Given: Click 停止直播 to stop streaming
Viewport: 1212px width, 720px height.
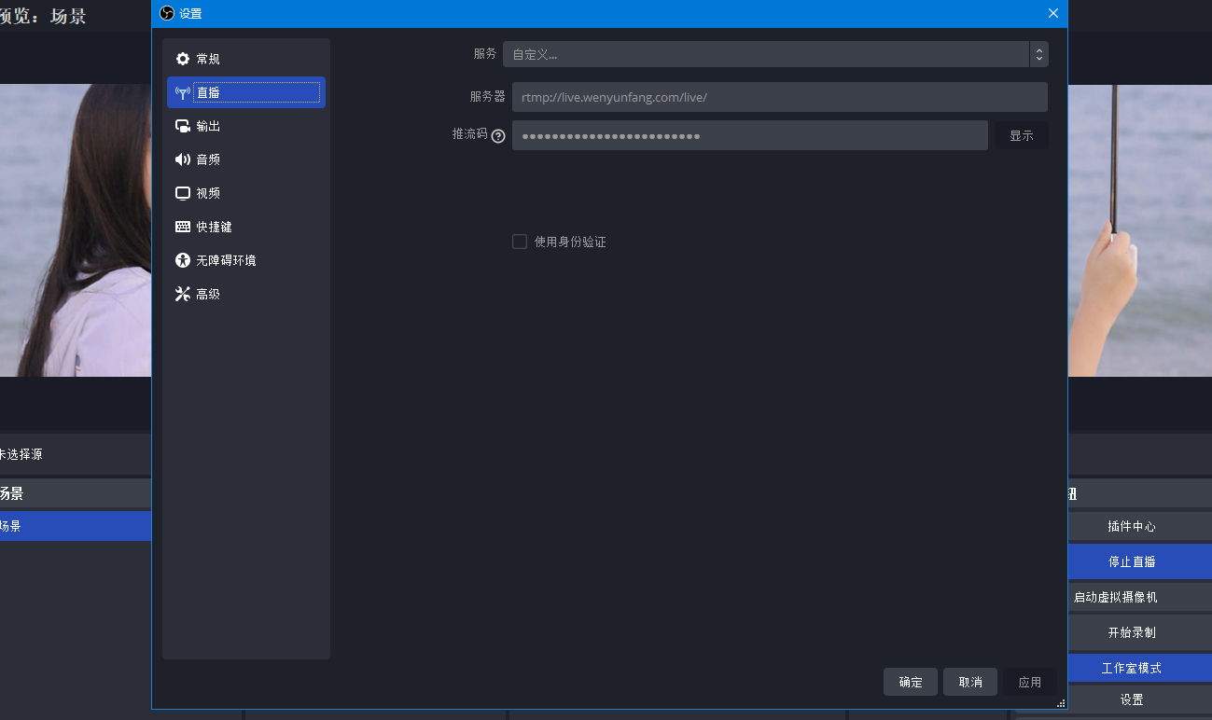Looking at the screenshot, I should (x=1131, y=561).
